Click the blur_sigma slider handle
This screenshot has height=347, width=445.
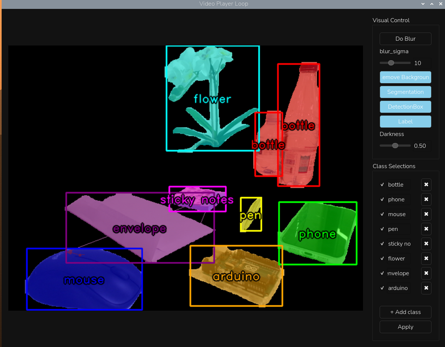click(x=391, y=63)
